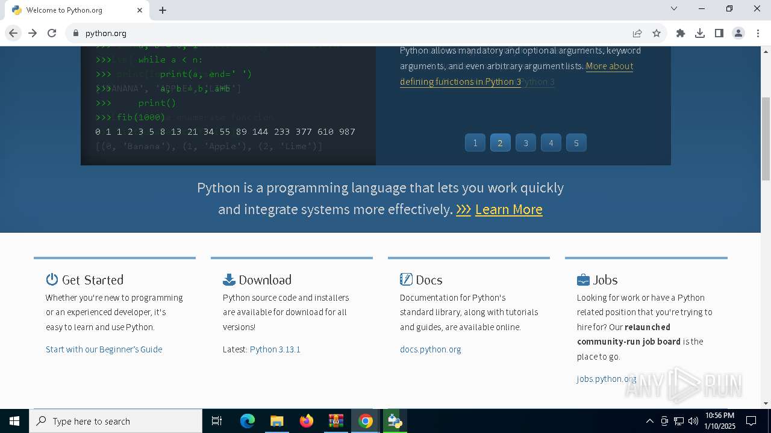Open the Chrome downloads icon
Screen dimensions: 771x433
(x=700, y=33)
